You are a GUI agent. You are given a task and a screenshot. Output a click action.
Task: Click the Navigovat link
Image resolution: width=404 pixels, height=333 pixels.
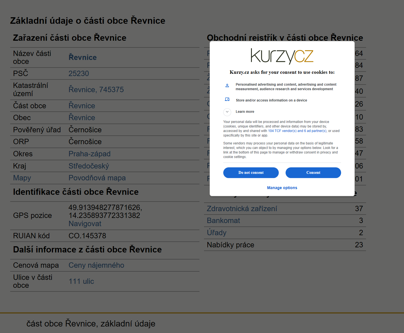(85, 224)
